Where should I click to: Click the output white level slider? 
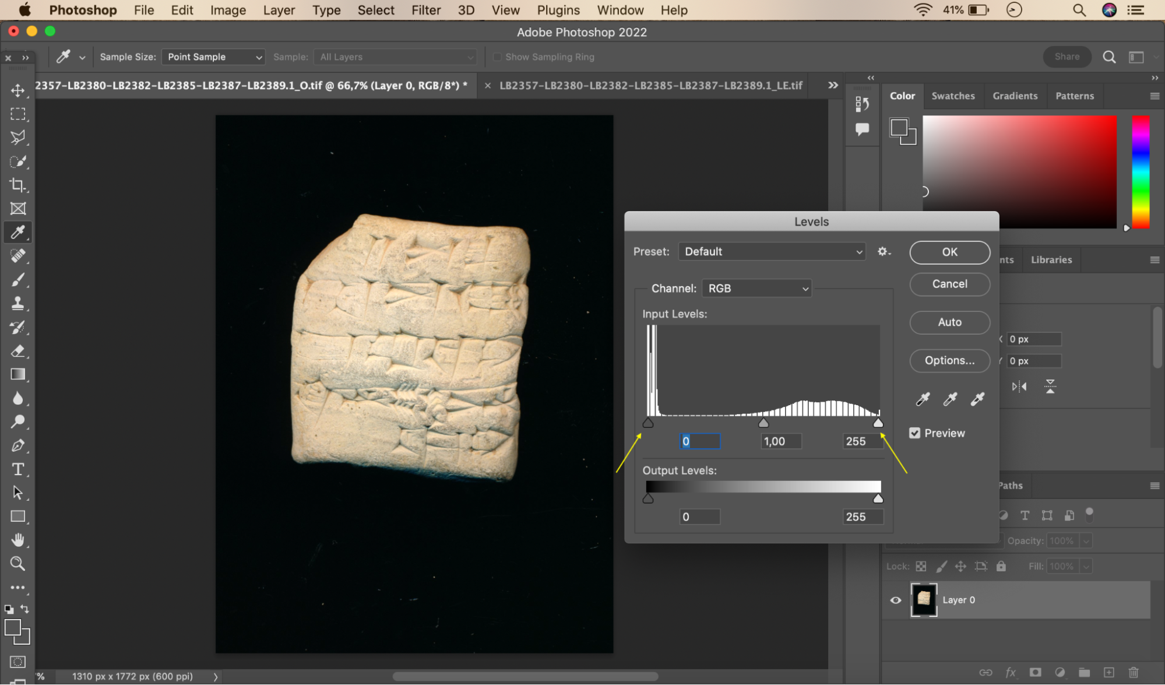click(878, 498)
